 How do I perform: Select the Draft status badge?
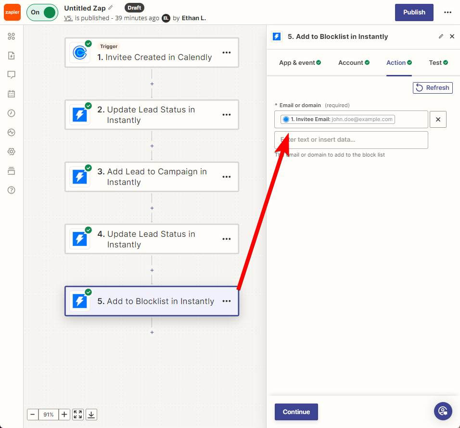click(134, 8)
